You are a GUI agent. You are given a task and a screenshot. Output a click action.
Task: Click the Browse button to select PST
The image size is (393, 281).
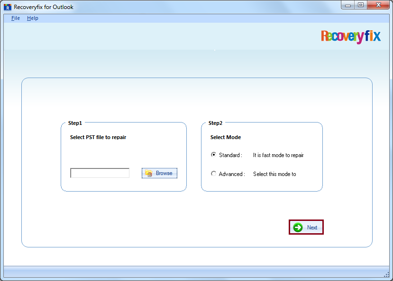pos(159,173)
